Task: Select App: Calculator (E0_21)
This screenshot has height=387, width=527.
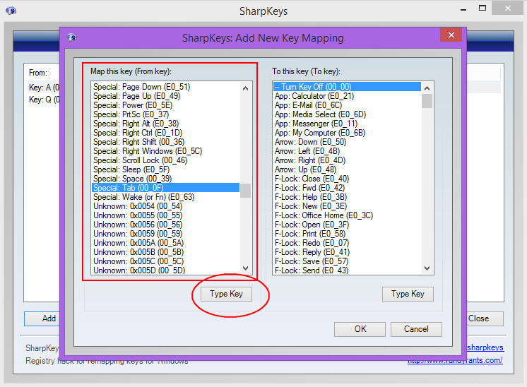Action: [347, 96]
